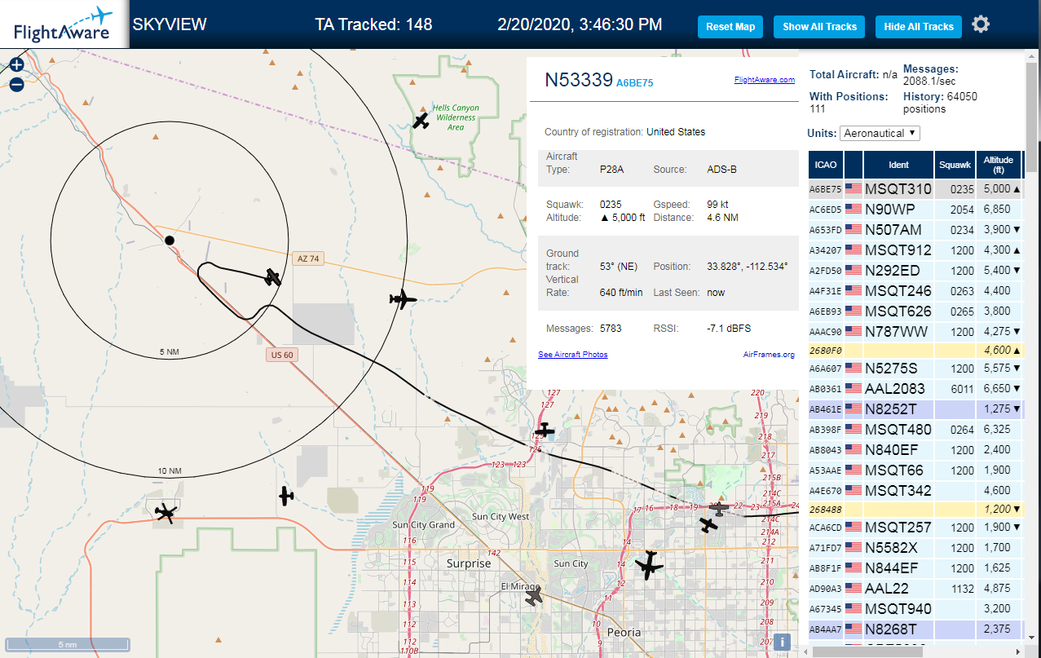1041x658 pixels.
Task: Click the receiver location black dot
Action: tap(170, 240)
